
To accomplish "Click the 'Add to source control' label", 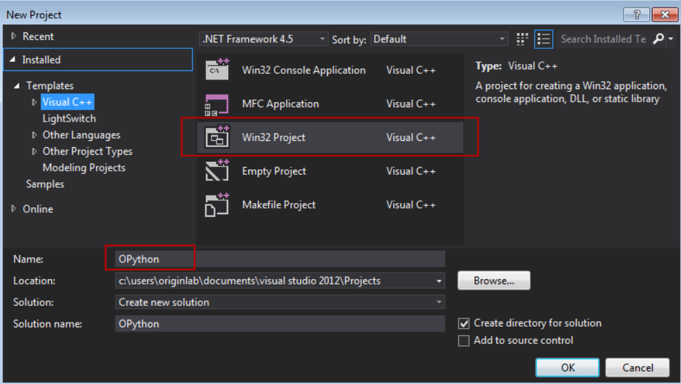I will click(523, 340).
